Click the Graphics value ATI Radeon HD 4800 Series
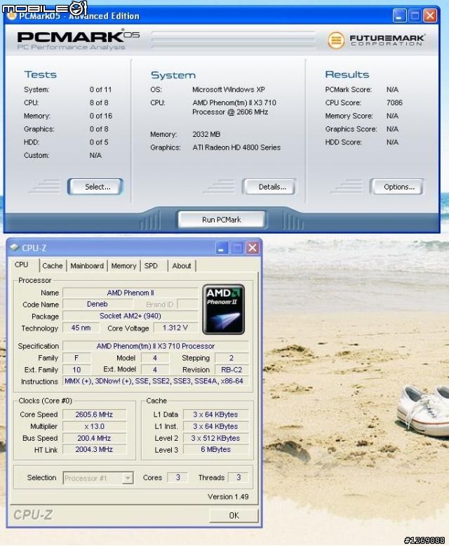 236,147
